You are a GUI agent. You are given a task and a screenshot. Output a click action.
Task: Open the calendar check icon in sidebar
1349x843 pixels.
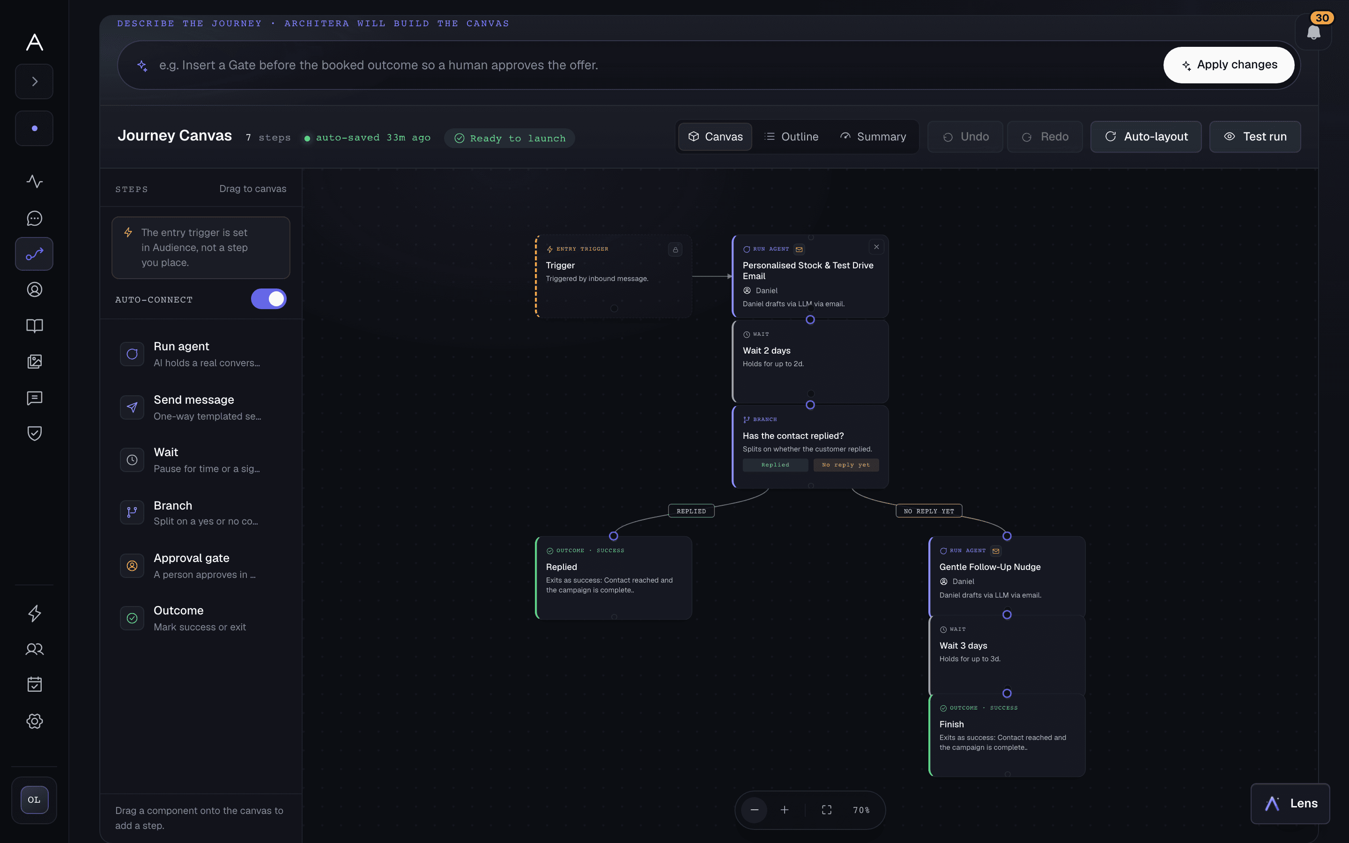35,684
